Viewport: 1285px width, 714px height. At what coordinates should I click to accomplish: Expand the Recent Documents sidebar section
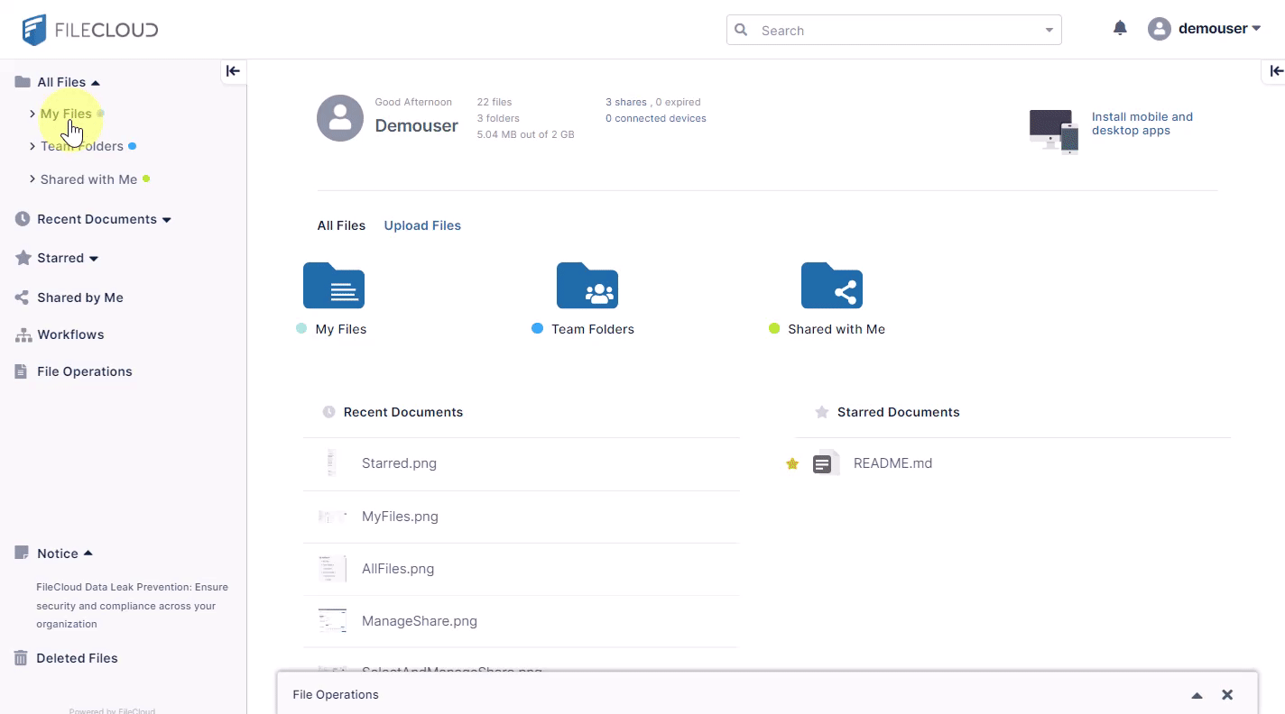(x=166, y=220)
